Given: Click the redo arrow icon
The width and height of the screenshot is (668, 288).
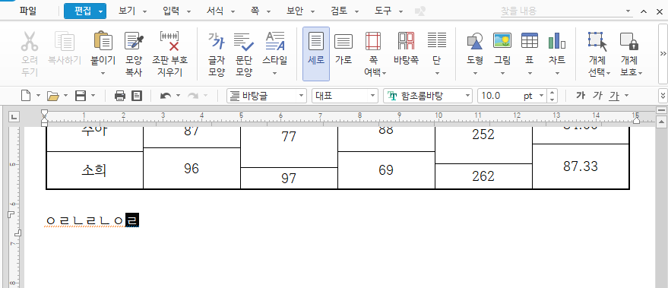Looking at the screenshot, I should 193,96.
